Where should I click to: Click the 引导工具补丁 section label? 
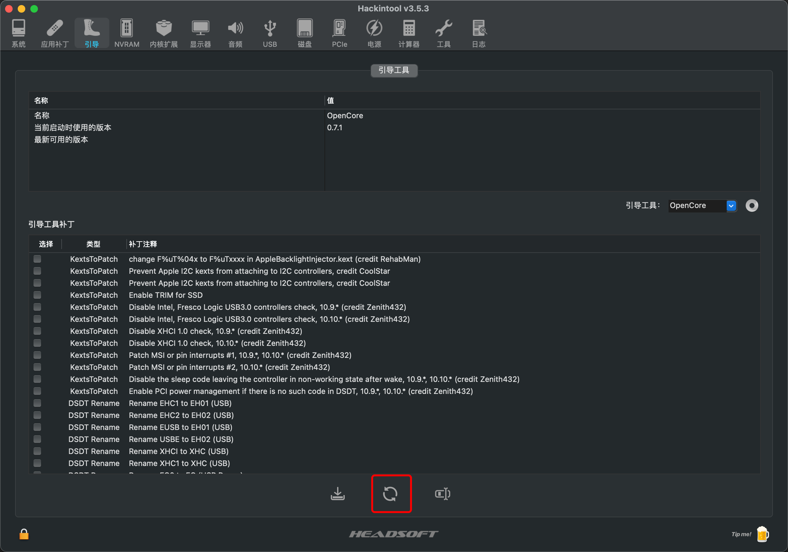pos(52,224)
